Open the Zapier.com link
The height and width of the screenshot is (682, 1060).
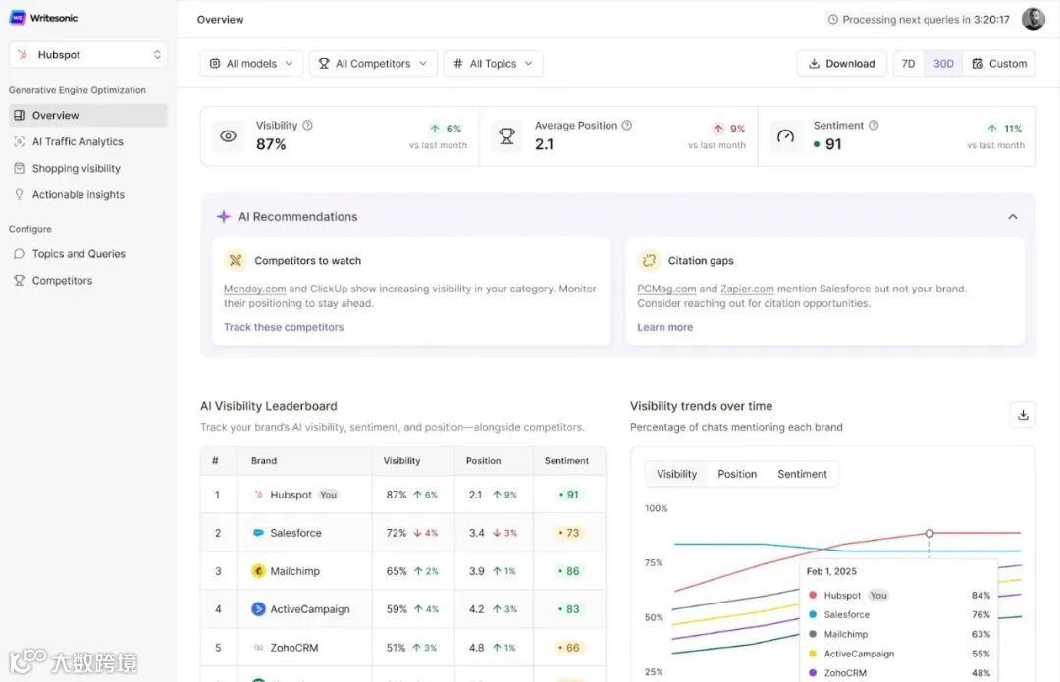click(747, 289)
